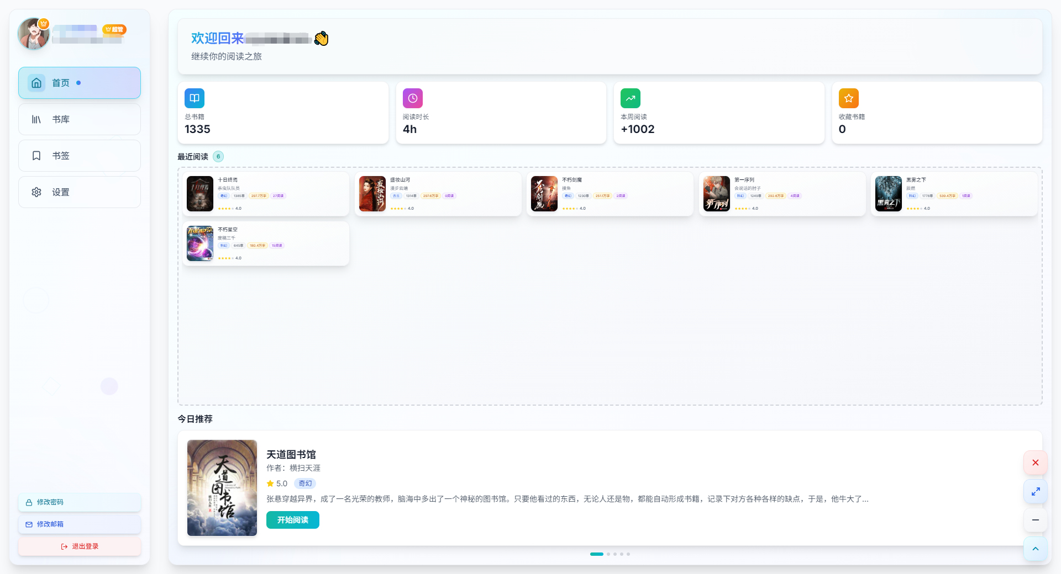Viewport: 1061px width, 574px height.
Task: Click the 1385章 tag on 十日终焉
Action: pos(239,196)
